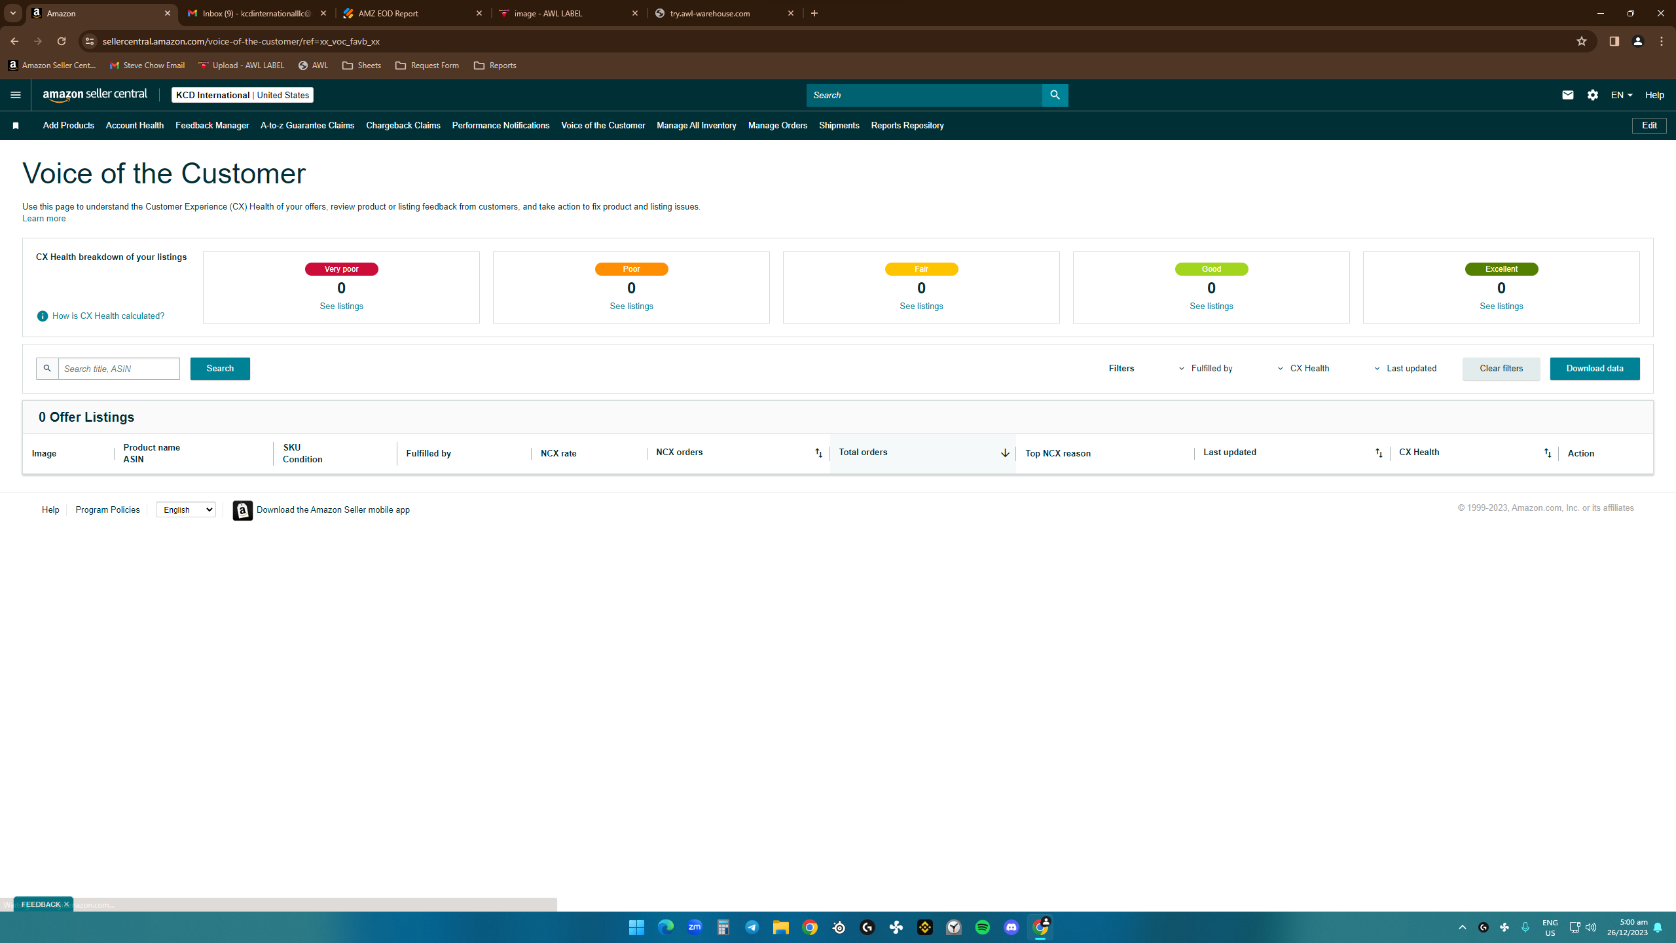Screen dimensions: 1676x943
Task: Open Reports Repository menu item
Action: coord(907,126)
